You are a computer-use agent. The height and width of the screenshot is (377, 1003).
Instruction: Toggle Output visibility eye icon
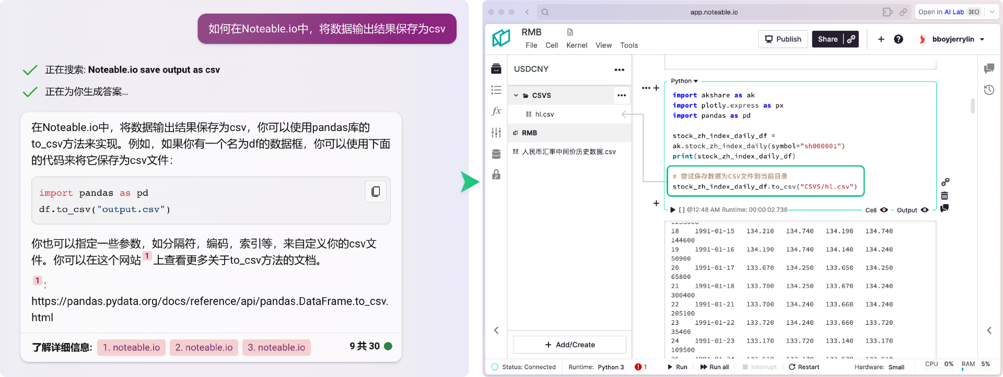tap(925, 210)
